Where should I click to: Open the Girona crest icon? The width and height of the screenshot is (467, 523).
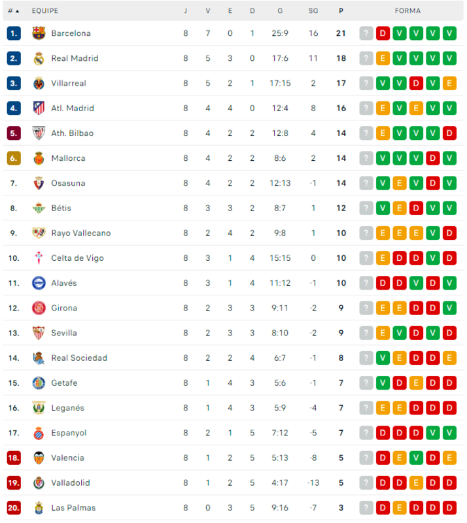click(39, 308)
